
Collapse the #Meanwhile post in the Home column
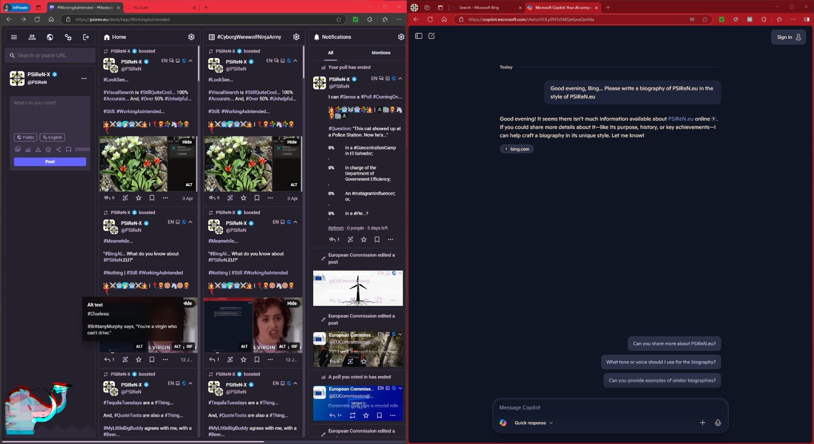click(190, 222)
